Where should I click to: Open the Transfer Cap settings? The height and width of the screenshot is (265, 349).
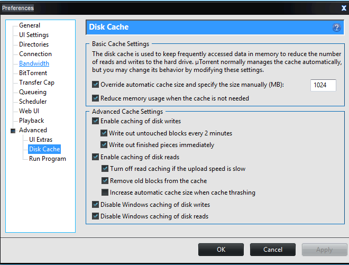pos(36,83)
